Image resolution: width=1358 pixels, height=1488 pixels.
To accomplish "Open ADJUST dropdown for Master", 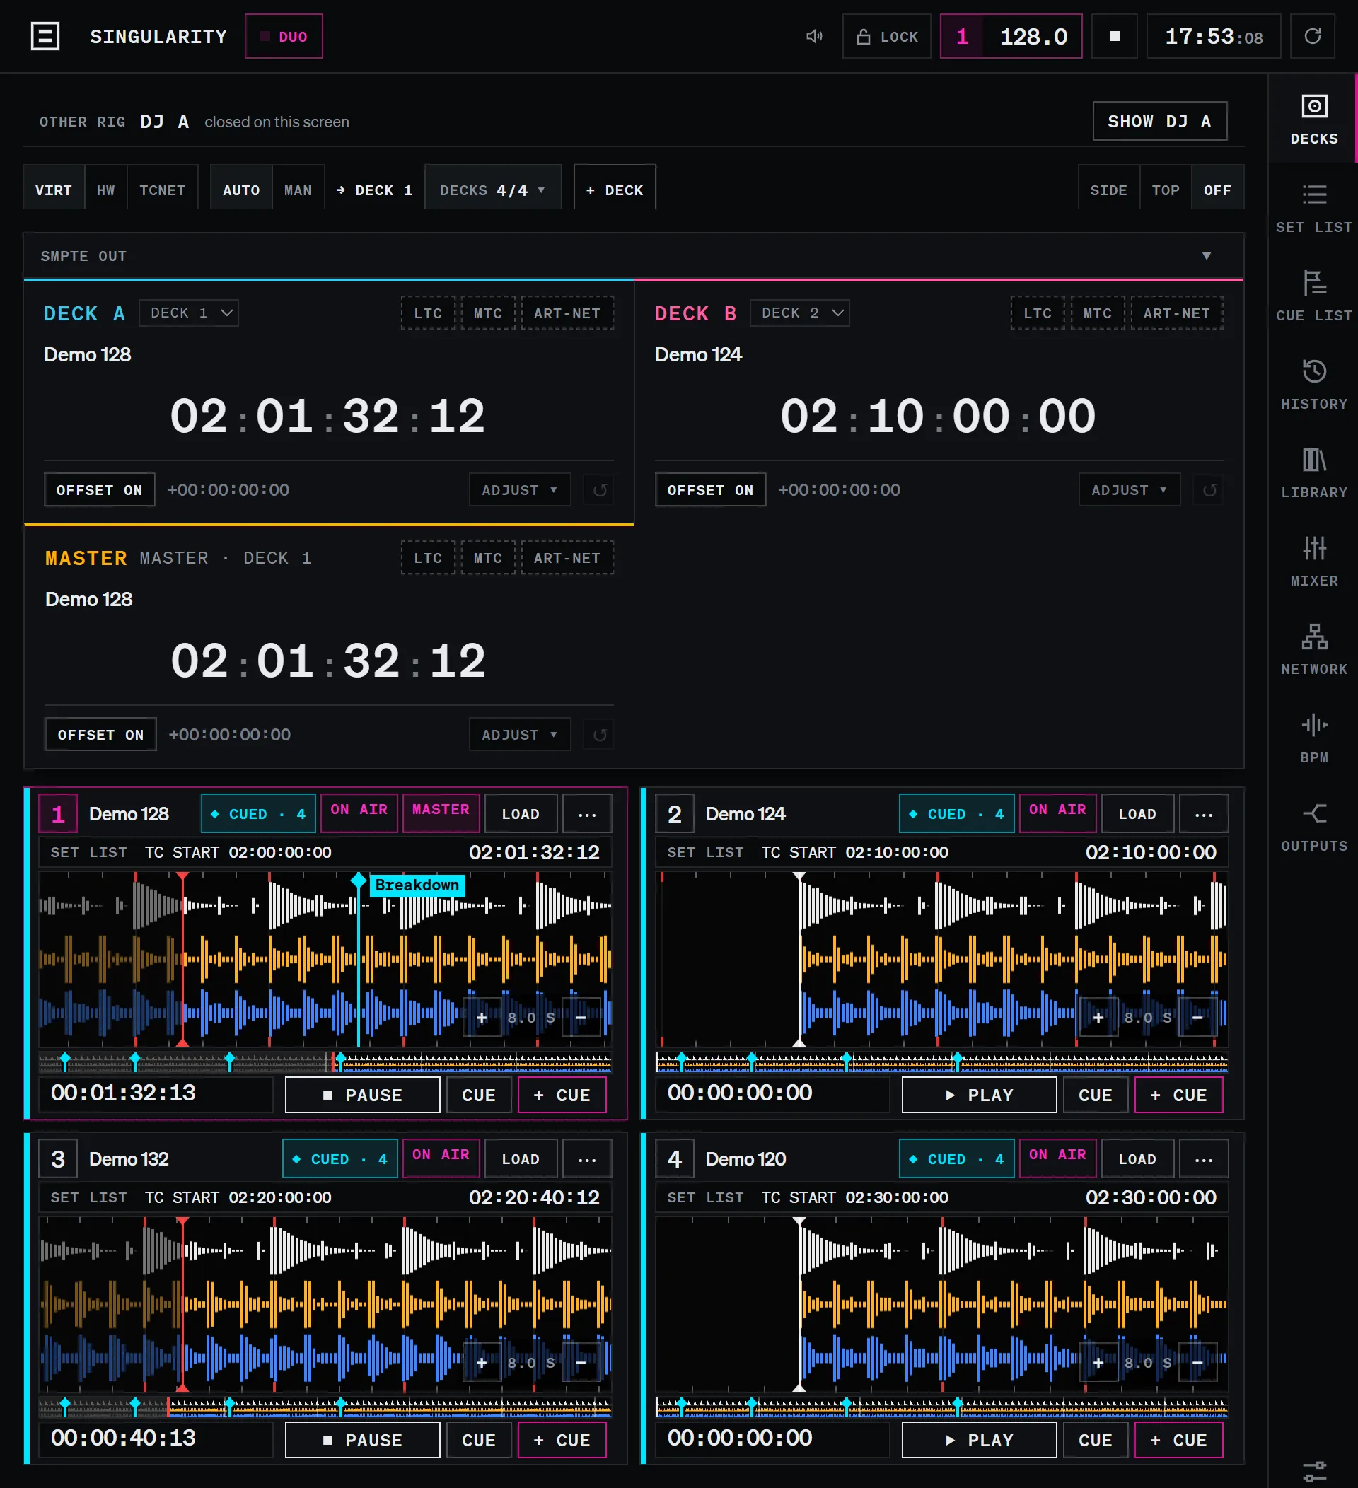I will coord(520,735).
